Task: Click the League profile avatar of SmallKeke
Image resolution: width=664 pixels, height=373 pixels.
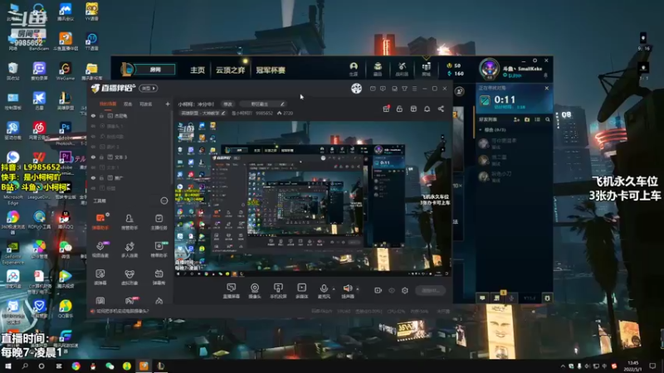Action: point(489,69)
